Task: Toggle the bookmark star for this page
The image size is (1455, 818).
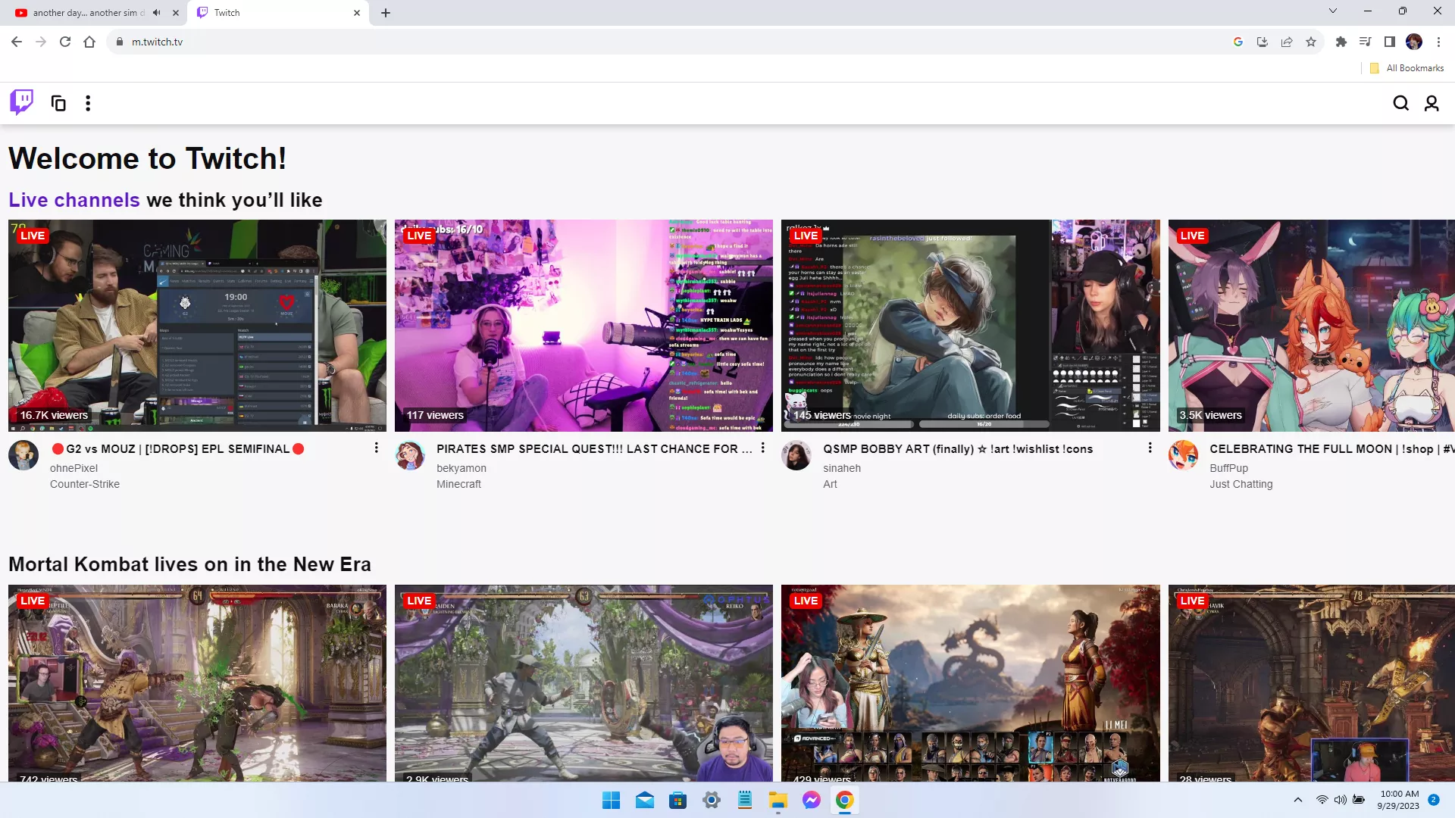Action: pos(1311,42)
